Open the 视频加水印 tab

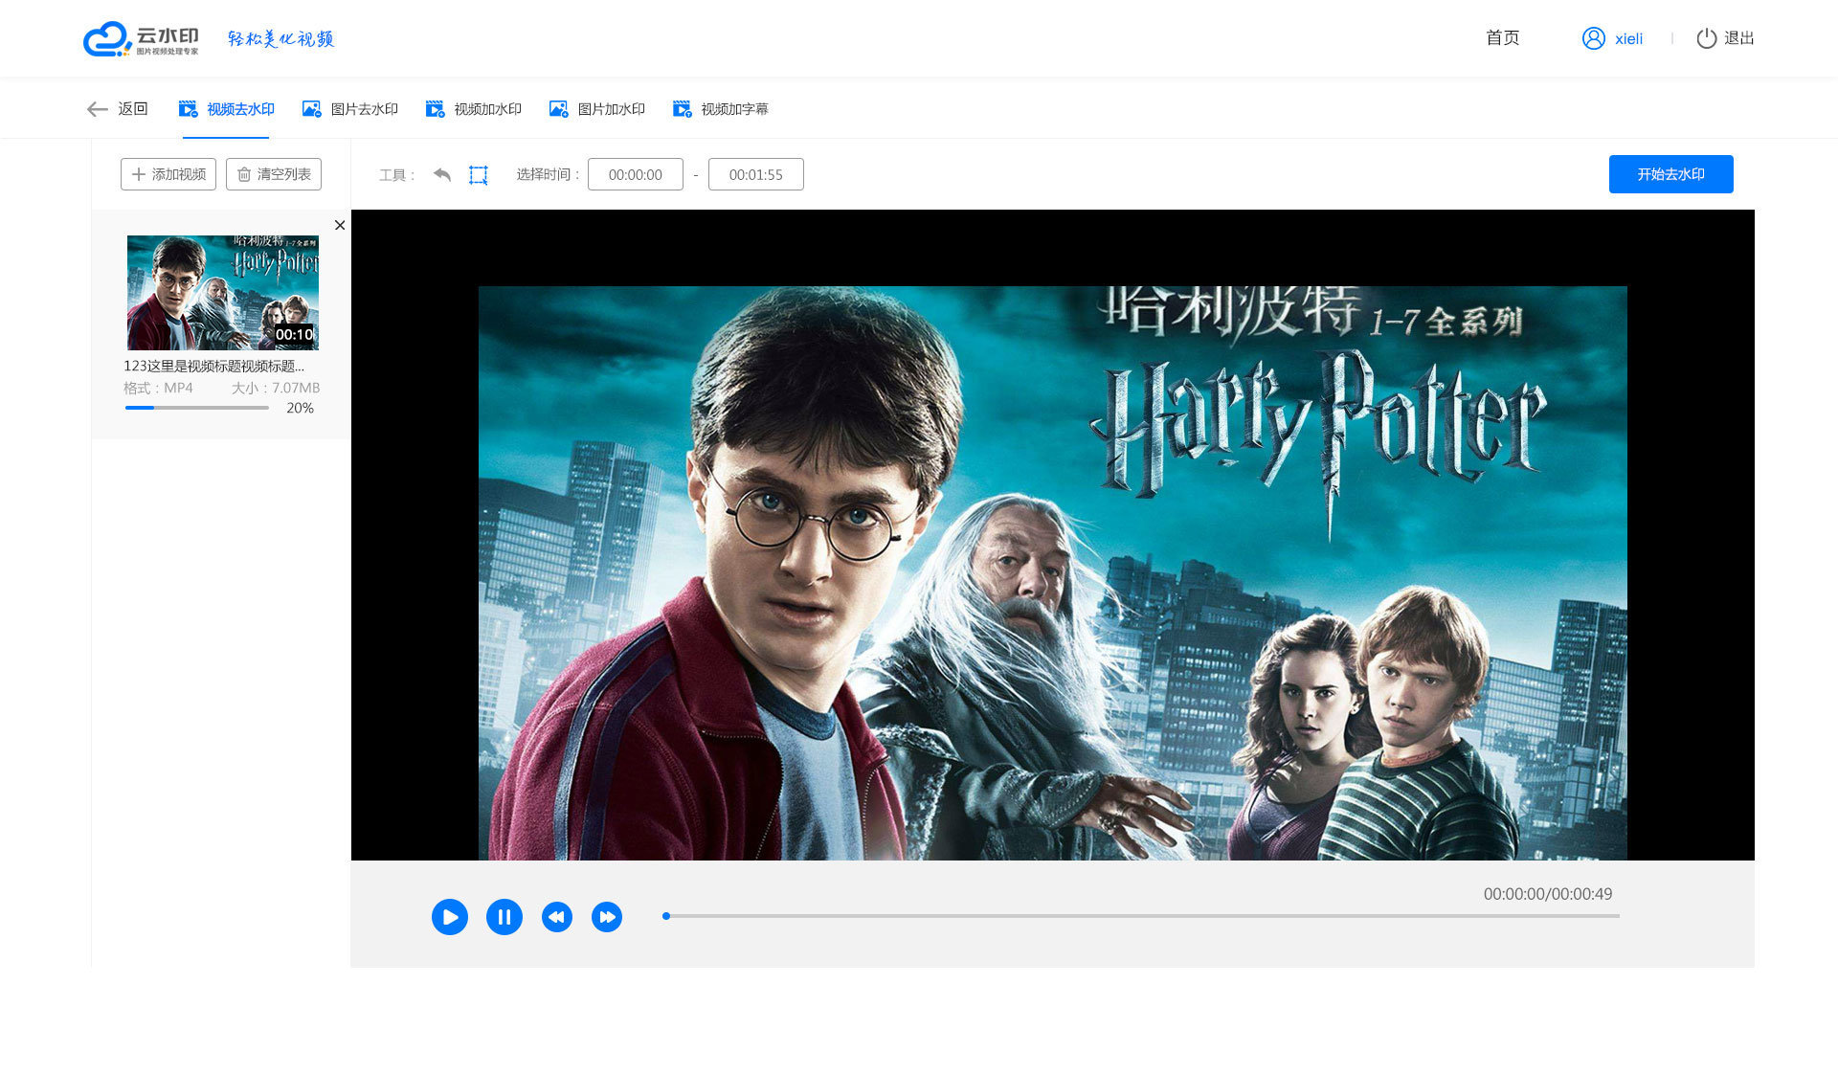[x=473, y=109]
